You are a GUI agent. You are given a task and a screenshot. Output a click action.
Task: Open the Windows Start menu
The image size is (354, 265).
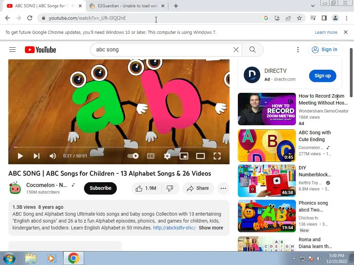[x=9, y=258]
